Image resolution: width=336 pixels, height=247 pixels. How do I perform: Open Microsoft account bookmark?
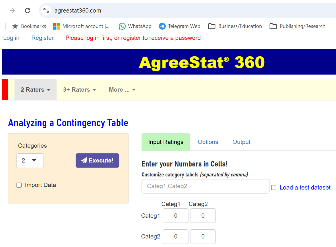click(x=81, y=26)
